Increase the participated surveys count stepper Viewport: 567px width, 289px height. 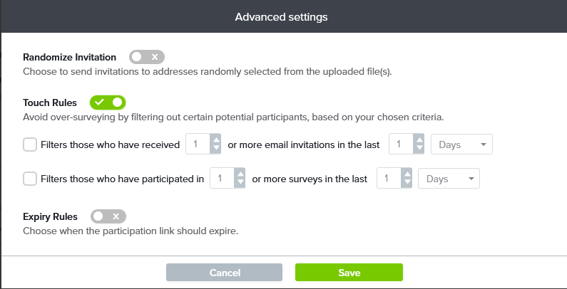pos(240,174)
